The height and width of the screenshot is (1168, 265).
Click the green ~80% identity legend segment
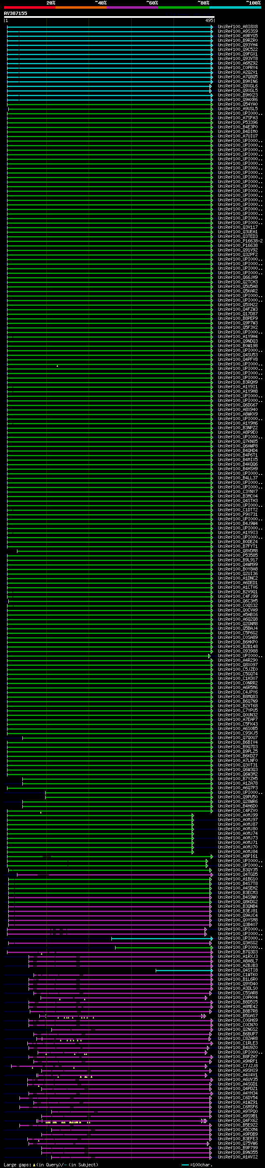click(x=184, y=7)
